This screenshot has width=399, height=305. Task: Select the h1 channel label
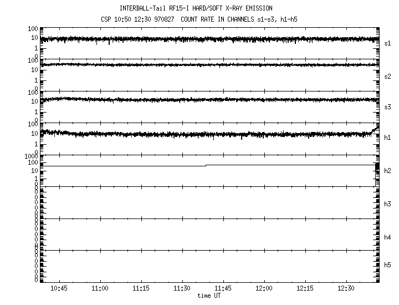[388, 138]
